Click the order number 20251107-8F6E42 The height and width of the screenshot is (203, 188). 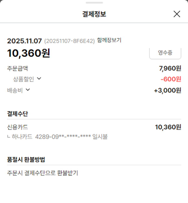(x=69, y=41)
